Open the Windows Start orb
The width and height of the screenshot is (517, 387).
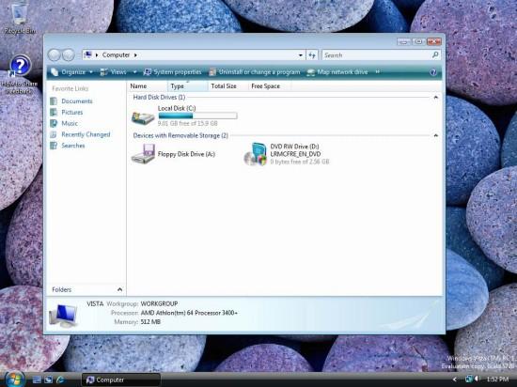(x=14, y=379)
